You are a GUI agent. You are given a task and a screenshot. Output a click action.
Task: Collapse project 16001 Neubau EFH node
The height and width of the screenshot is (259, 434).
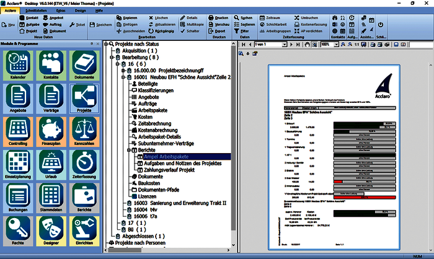coord(123,77)
